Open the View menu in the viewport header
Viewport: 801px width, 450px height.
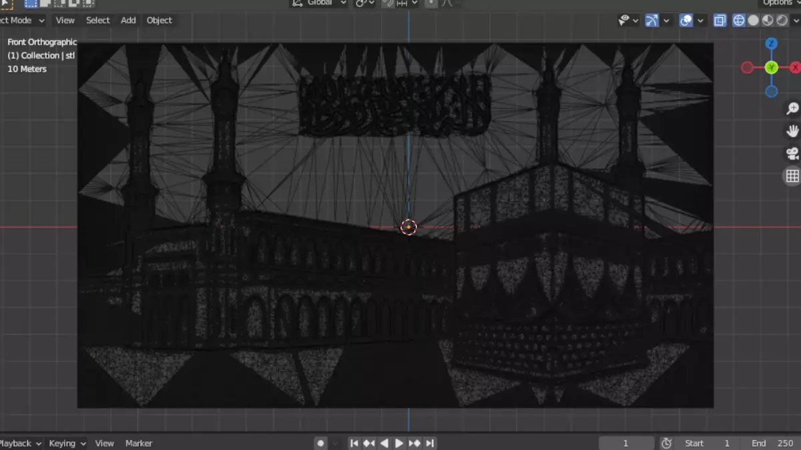point(65,20)
